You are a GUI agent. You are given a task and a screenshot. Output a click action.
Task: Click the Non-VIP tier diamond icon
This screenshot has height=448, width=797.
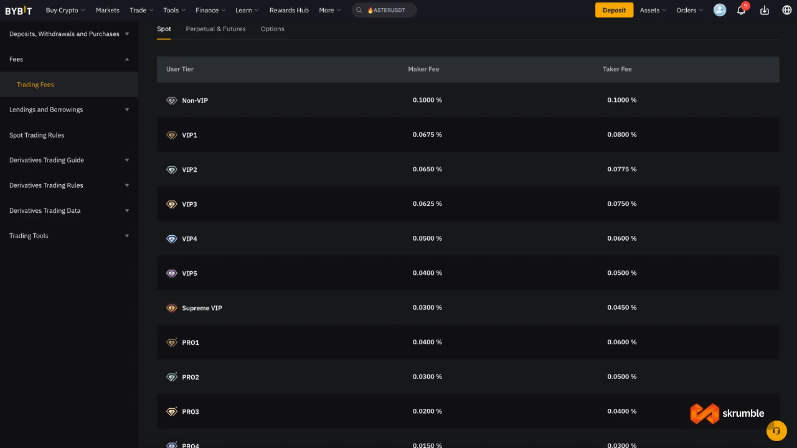point(172,100)
